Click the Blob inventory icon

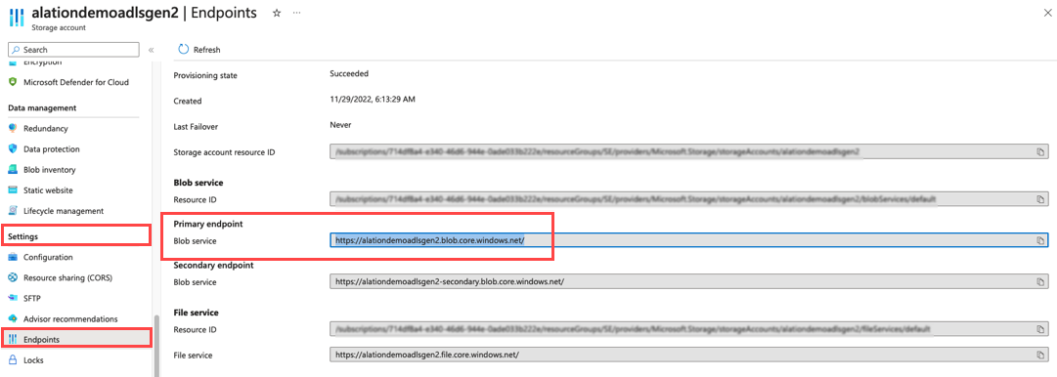pos(12,170)
